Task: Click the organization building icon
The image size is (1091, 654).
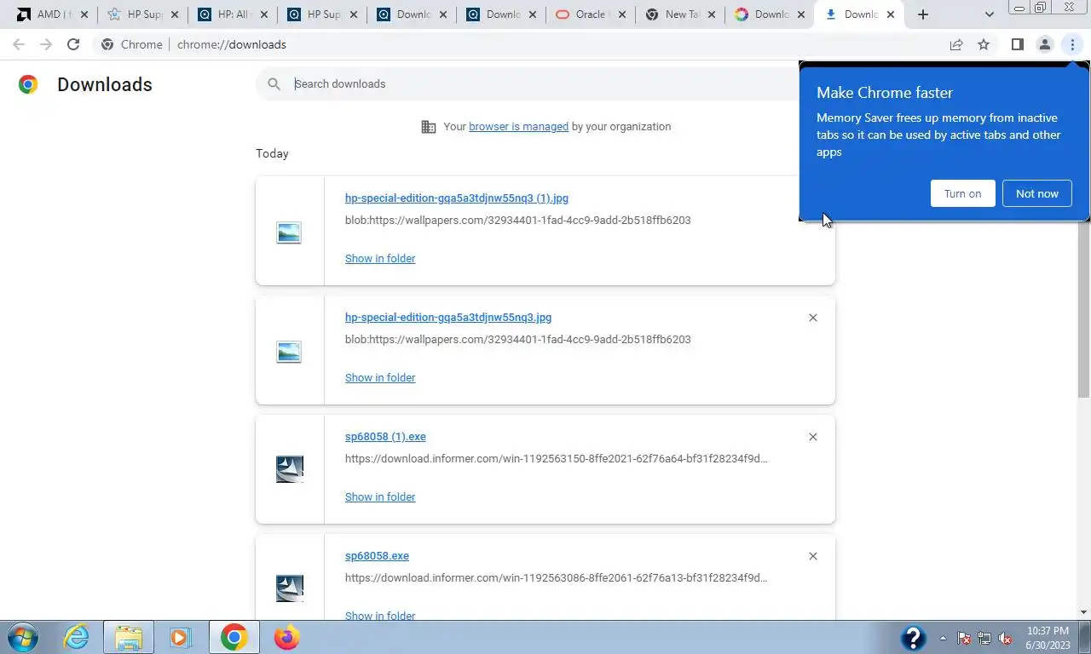Action: tap(429, 127)
